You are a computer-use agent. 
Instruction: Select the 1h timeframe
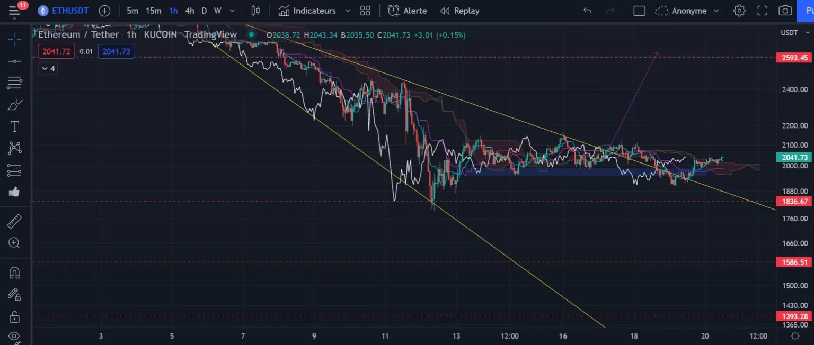click(x=173, y=11)
